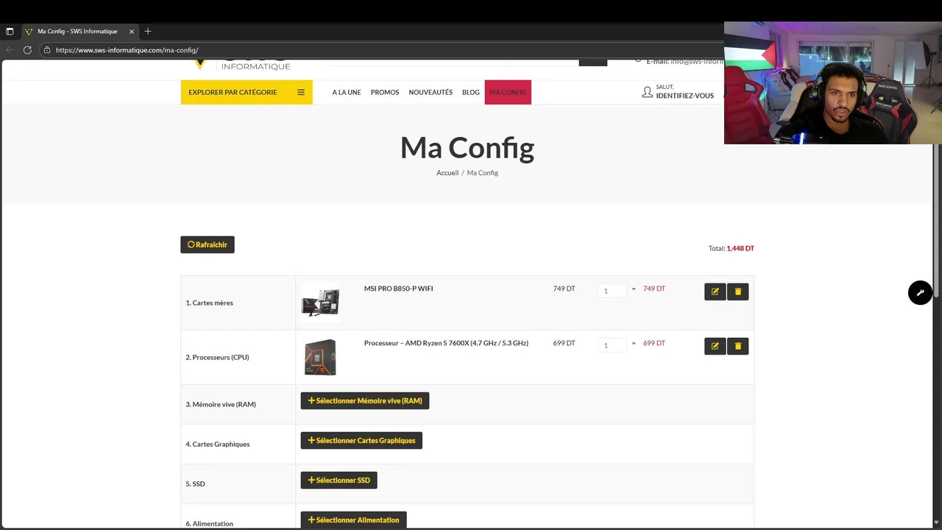Edit the AMD Ryzen 5 7600X selection
The height and width of the screenshot is (530, 942).
[715, 346]
